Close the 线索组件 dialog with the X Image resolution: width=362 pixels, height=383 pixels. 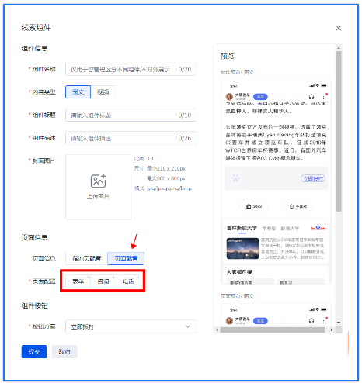[x=338, y=28]
